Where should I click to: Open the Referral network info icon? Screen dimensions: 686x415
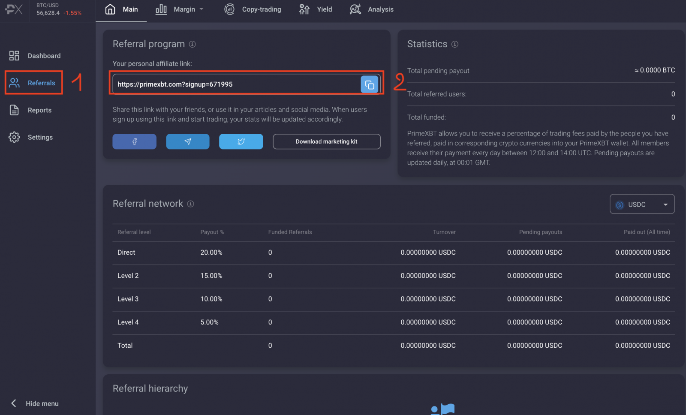(190, 204)
